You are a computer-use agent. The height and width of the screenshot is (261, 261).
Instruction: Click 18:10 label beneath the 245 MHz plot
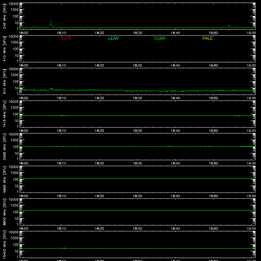[x=61, y=33]
